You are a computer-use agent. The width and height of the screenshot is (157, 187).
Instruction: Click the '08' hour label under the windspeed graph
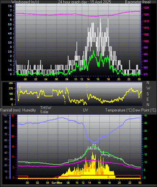pos(67,79)
